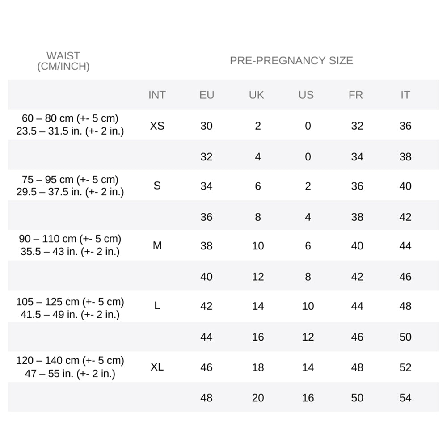Click the WAIST (CM/INCH) heading
447x447 pixels.
(63, 61)
